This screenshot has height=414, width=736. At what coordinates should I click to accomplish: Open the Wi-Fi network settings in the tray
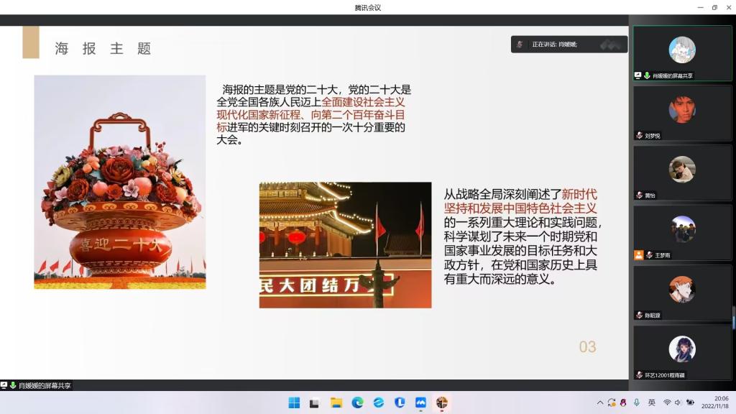click(x=667, y=402)
